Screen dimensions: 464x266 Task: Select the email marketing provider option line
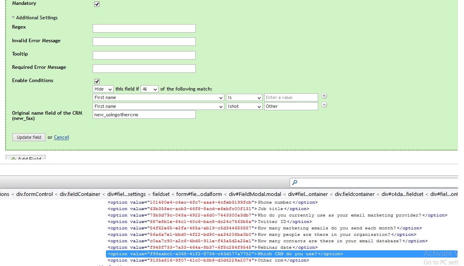coord(278,215)
